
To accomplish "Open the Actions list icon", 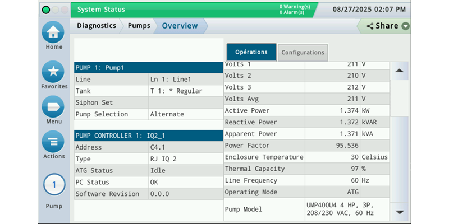I will [54, 142].
